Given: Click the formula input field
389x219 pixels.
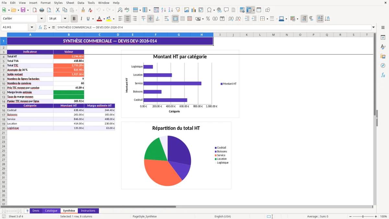Looking at the screenshot, I should [213, 28].
